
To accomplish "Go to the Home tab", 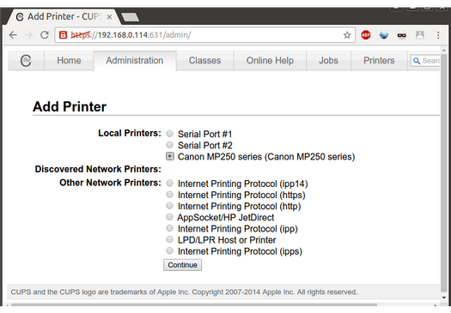I will 69,61.
